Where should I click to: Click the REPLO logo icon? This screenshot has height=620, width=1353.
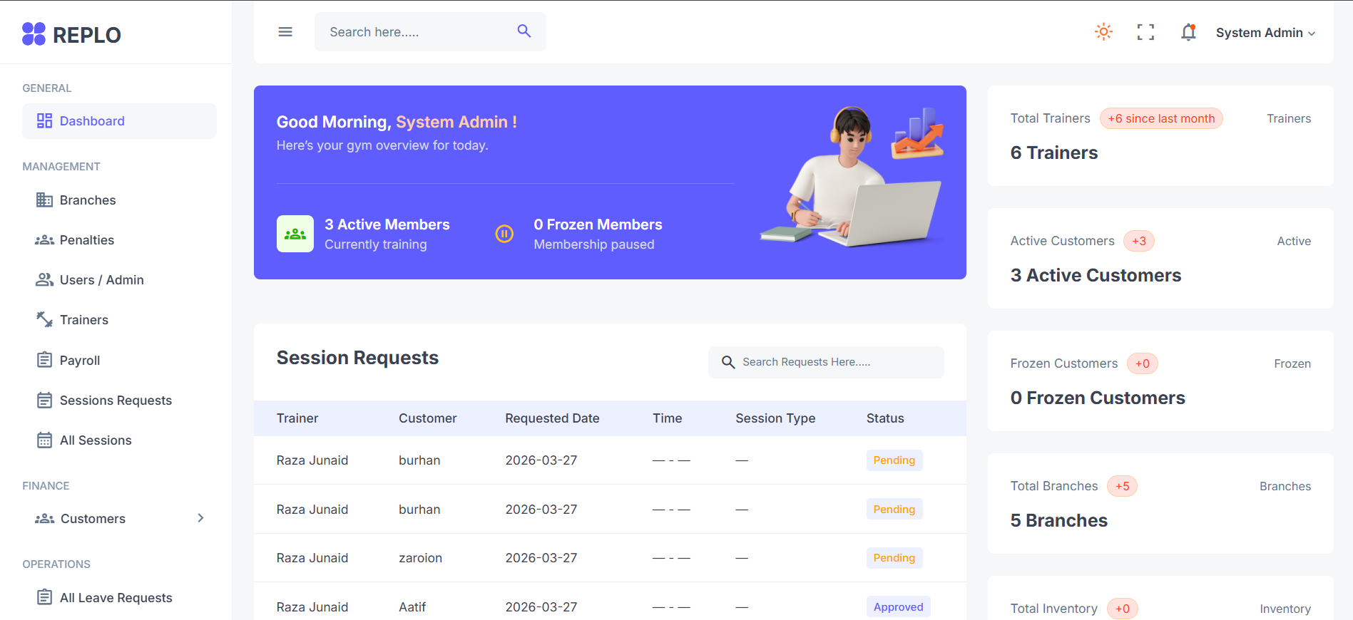point(34,34)
